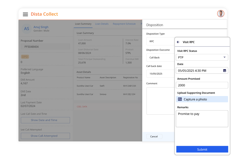Click the Swift asset description cell

102,86
